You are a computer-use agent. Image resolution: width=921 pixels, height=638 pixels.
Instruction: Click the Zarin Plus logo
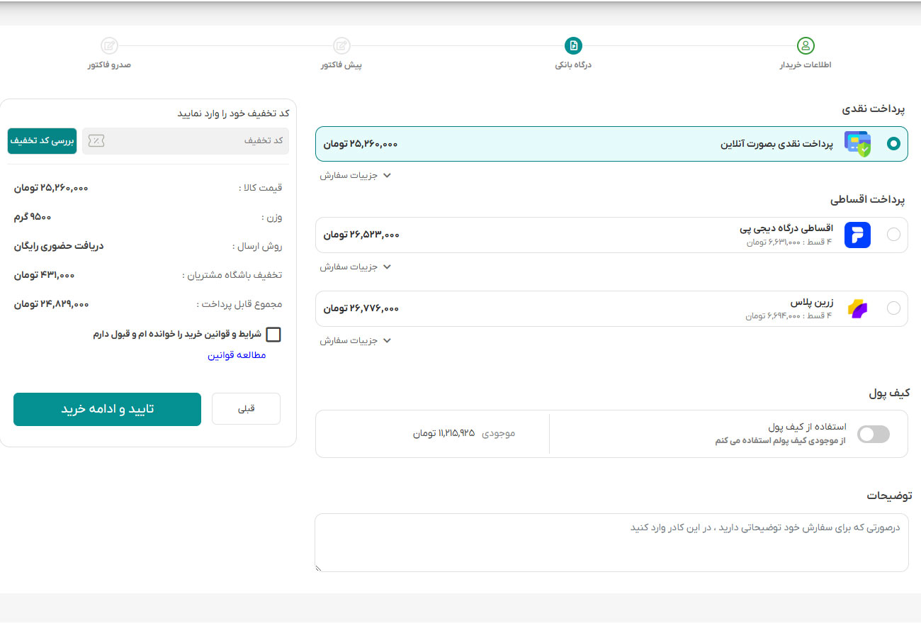click(x=857, y=308)
